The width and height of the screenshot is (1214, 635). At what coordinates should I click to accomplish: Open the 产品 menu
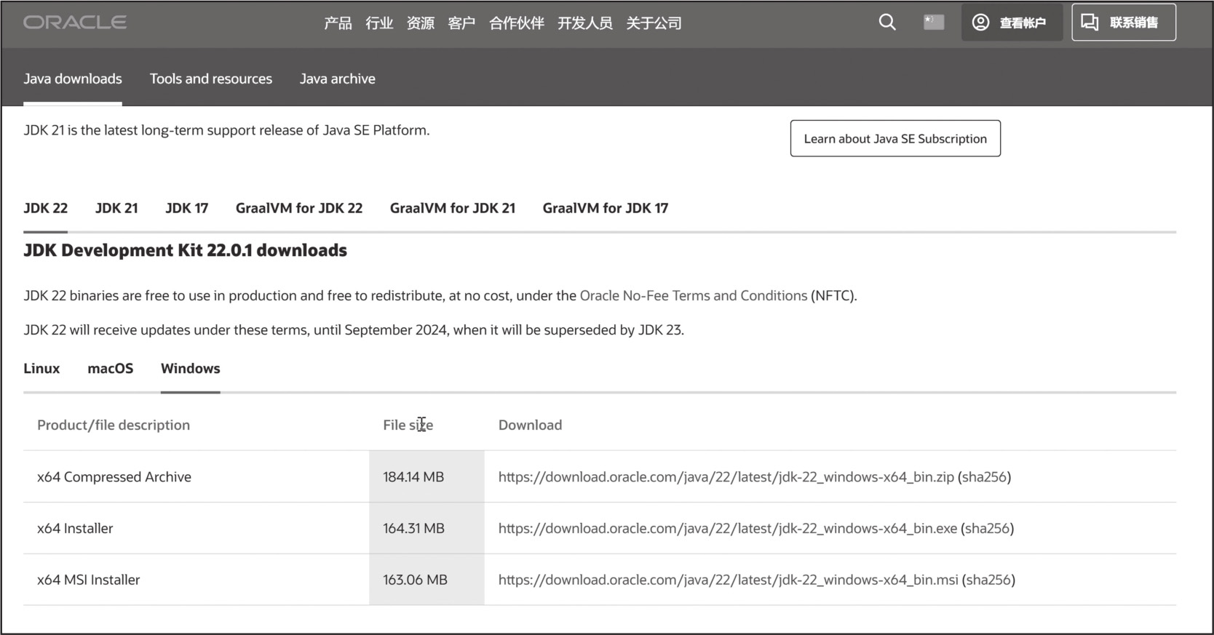(338, 23)
